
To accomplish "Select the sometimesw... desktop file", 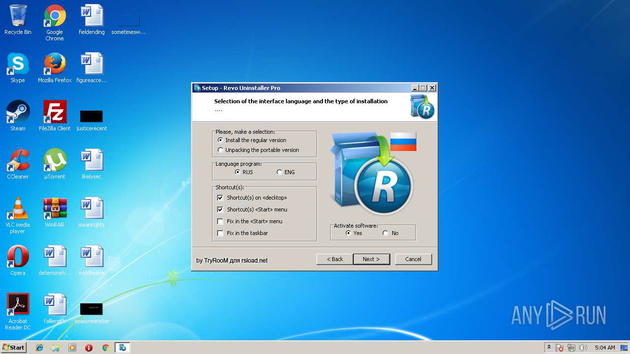I will [x=128, y=23].
